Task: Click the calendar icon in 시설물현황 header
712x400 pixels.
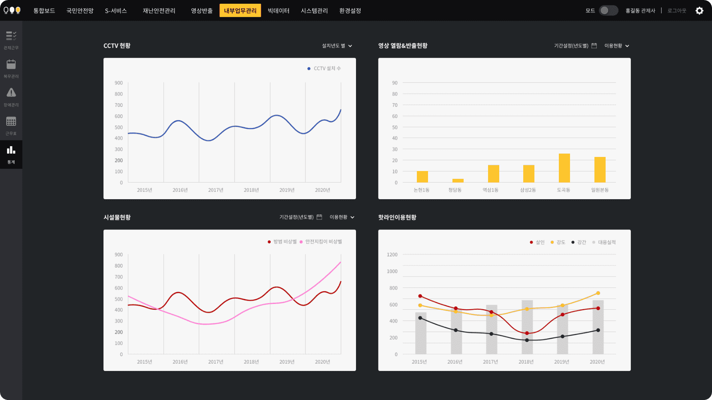Action: [x=319, y=217]
